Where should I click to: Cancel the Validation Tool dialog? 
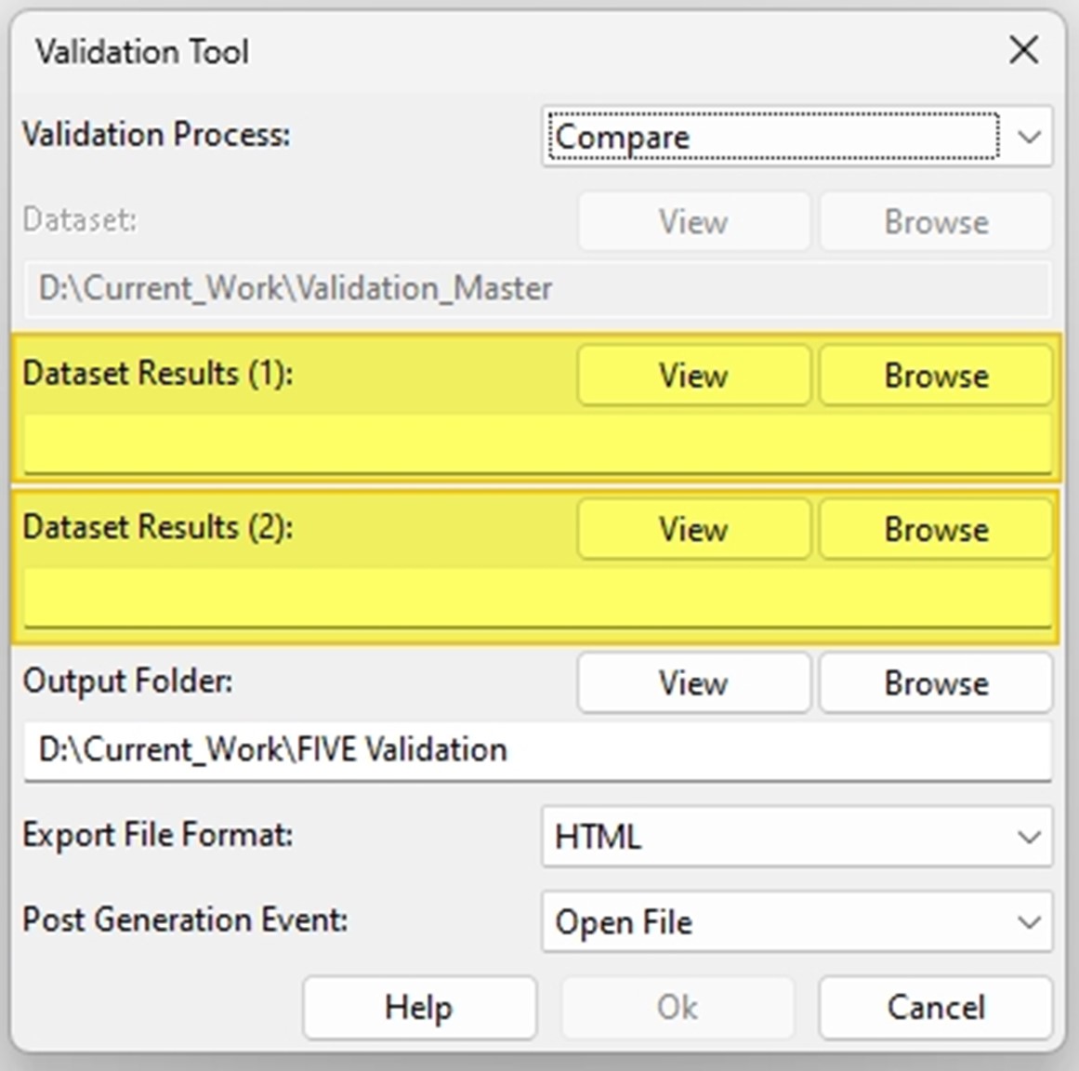[x=935, y=1007]
